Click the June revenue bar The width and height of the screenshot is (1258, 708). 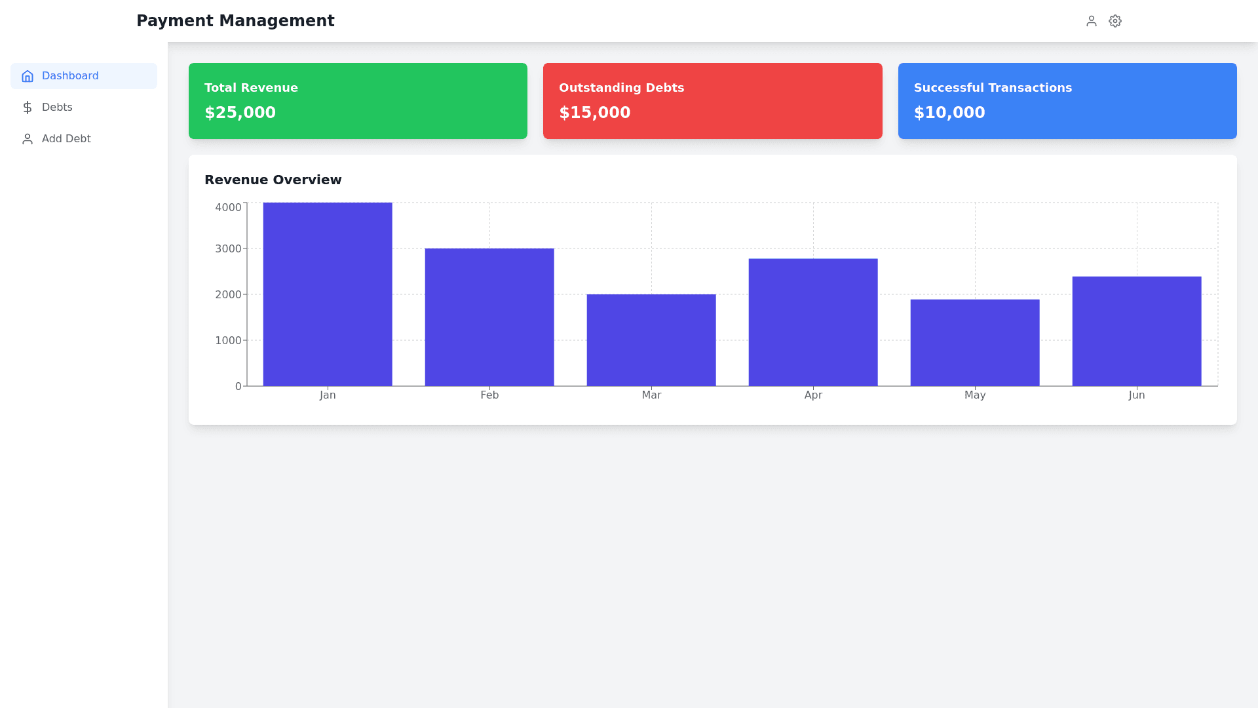[1137, 331]
